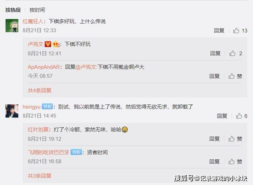Click 飞翔的吃货巴巴牙's 铁粉 badge
Viewport: 253px width, 185px height.
point(76,152)
